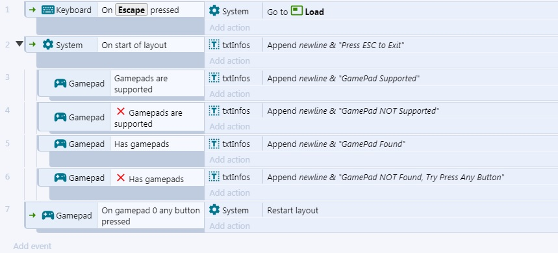Click 'Add action' under 'GamePad Found' action
The width and height of the screenshot is (558, 253).
(229, 159)
